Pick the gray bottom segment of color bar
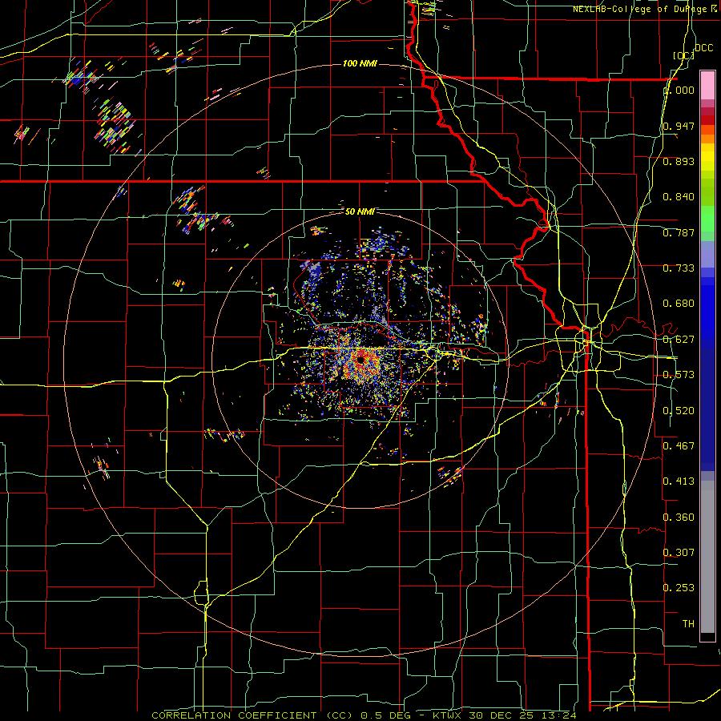The width and height of the screenshot is (721, 721). [707, 557]
